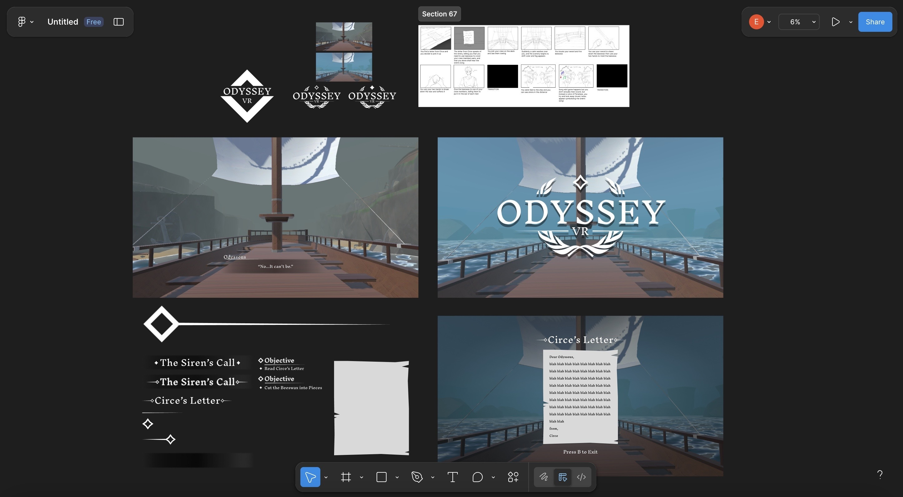Open Move tool options chevron
The image size is (903, 497).
coord(326,477)
